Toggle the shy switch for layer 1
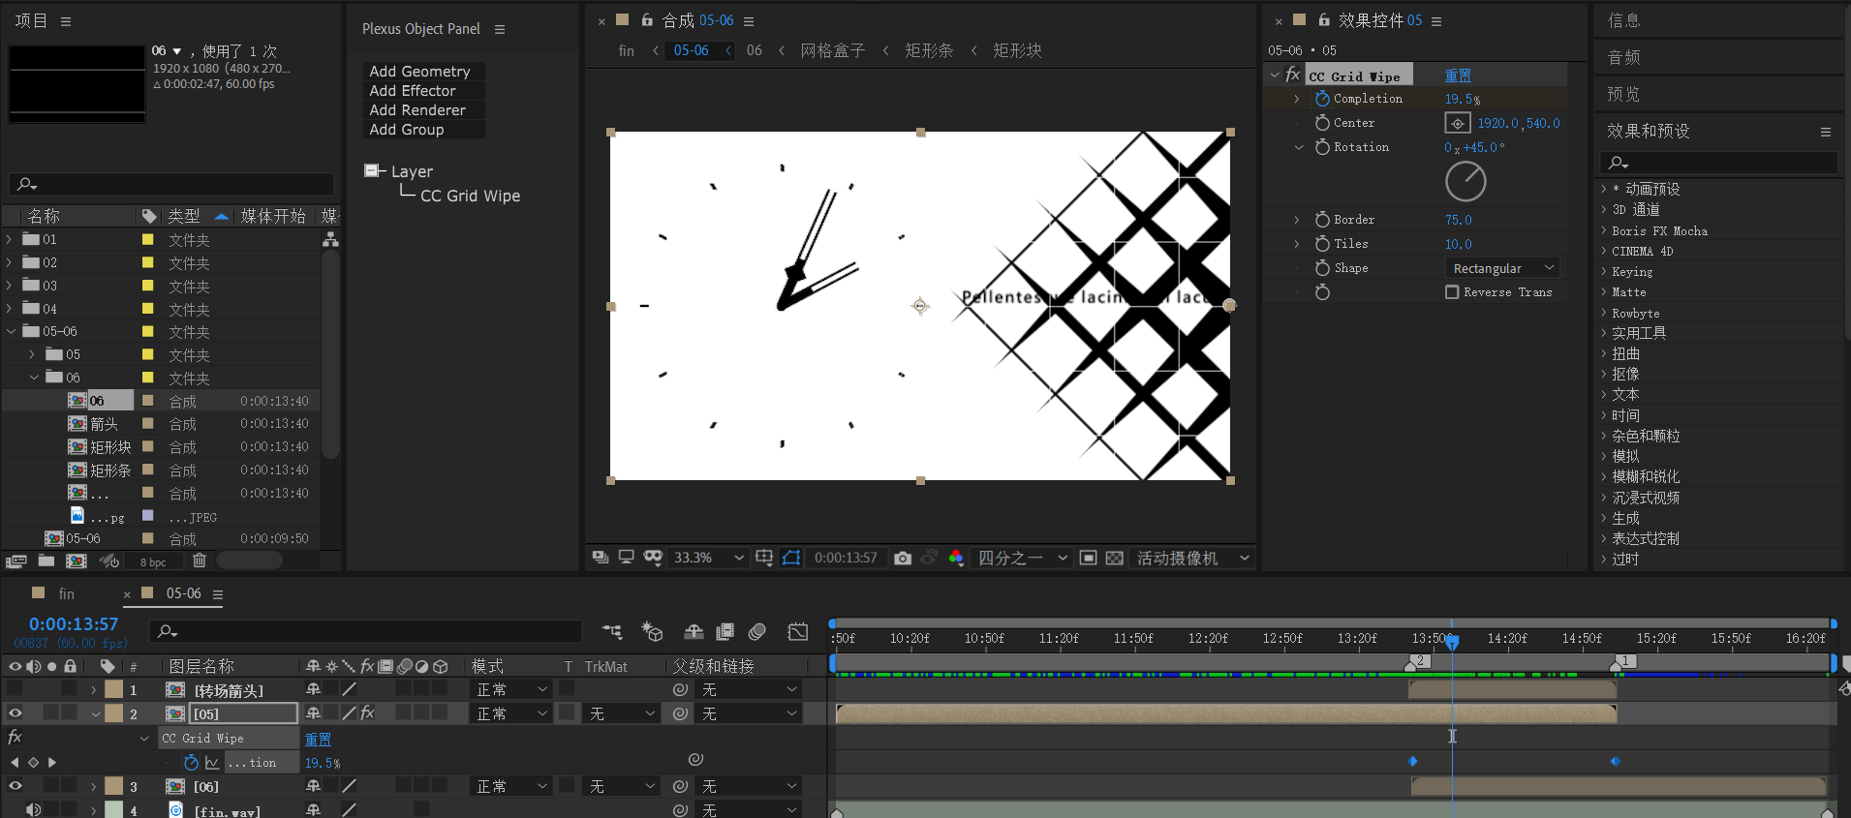 click(x=314, y=689)
